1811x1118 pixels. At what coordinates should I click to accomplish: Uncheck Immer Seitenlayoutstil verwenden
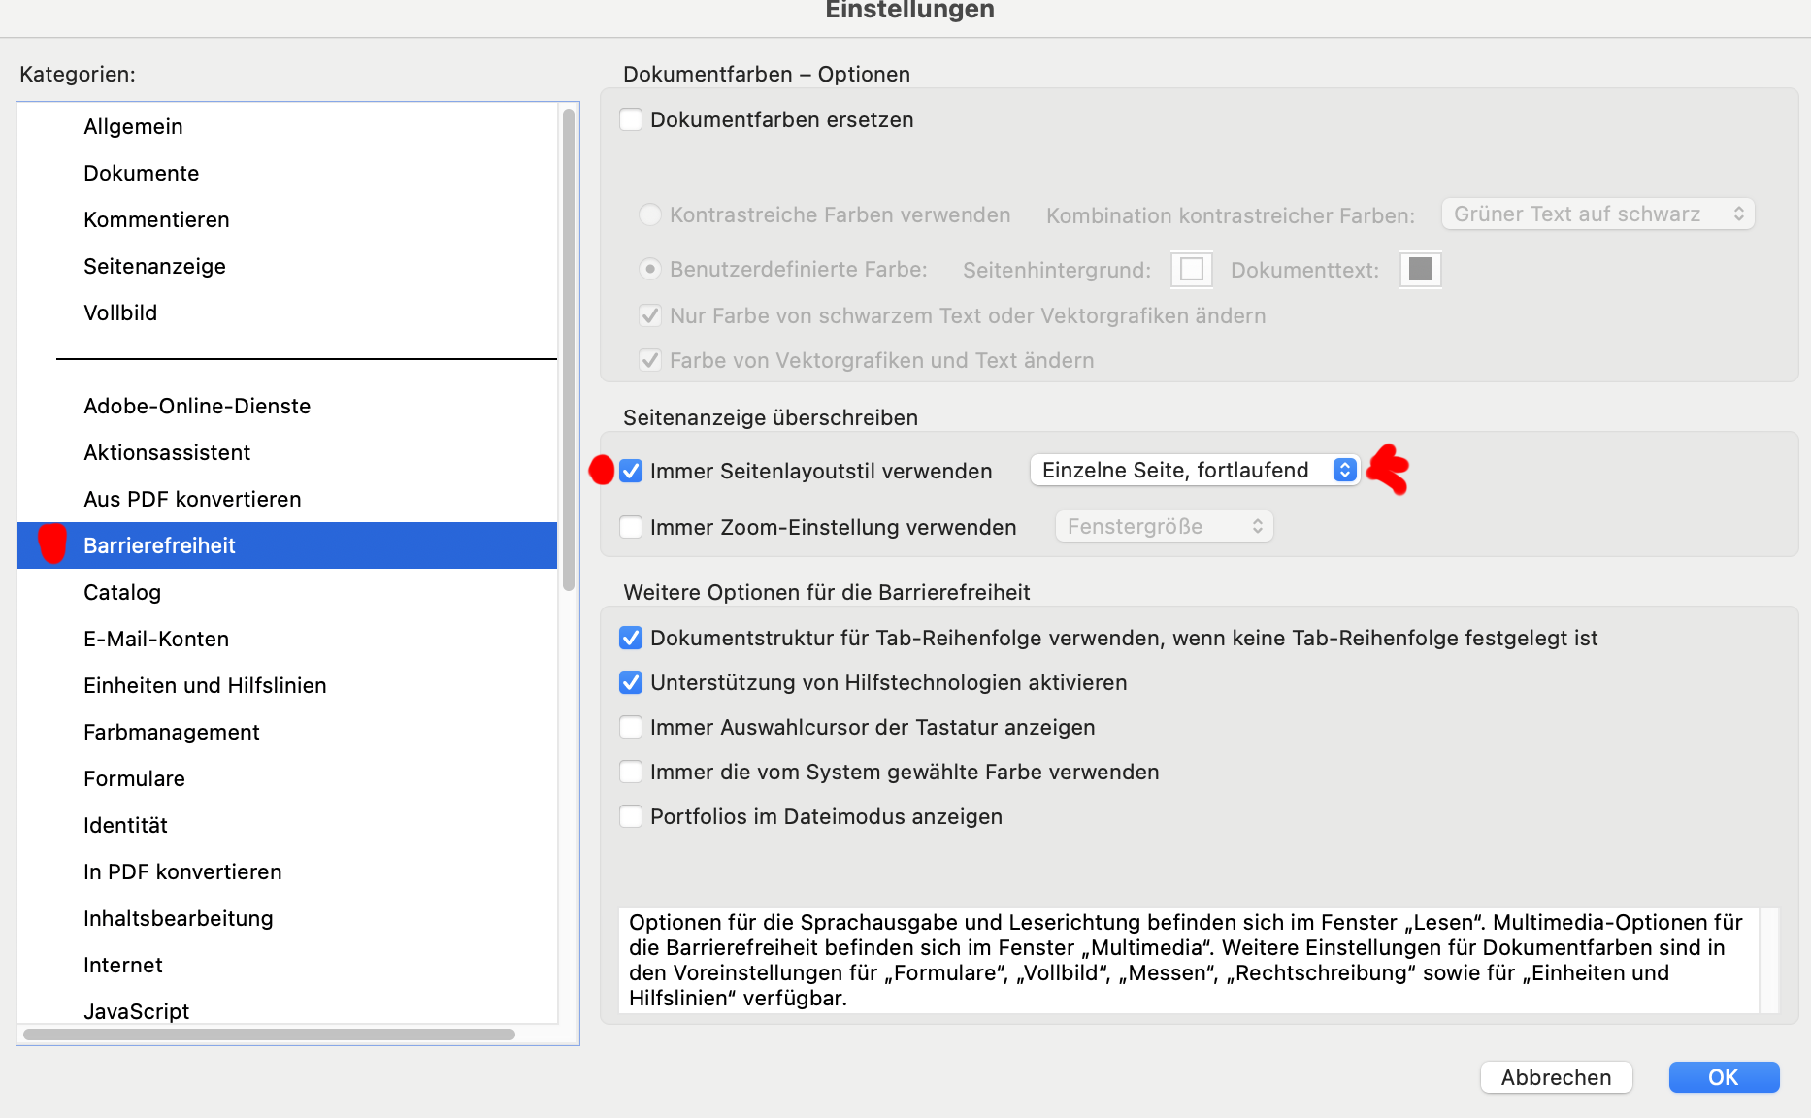pyautogui.click(x=631, y=471)
